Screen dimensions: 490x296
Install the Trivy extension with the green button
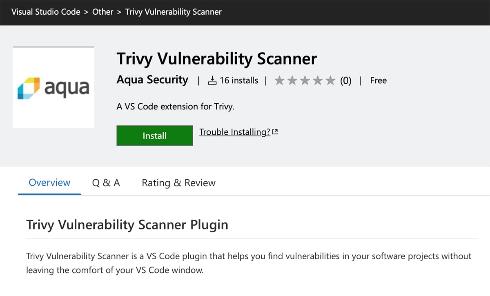pos(155,136)
